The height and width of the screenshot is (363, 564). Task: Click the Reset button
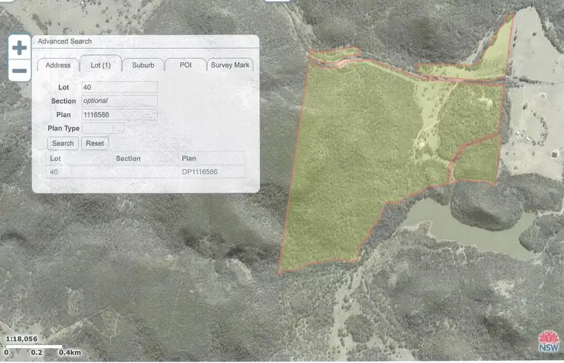point(95,144)
